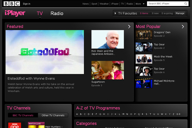This screenshot has width=192, height=128.
Task: Select letter D in A-Z list
Action: [x=88, y=114]
